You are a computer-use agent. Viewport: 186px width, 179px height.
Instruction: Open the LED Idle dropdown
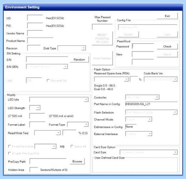59,100
